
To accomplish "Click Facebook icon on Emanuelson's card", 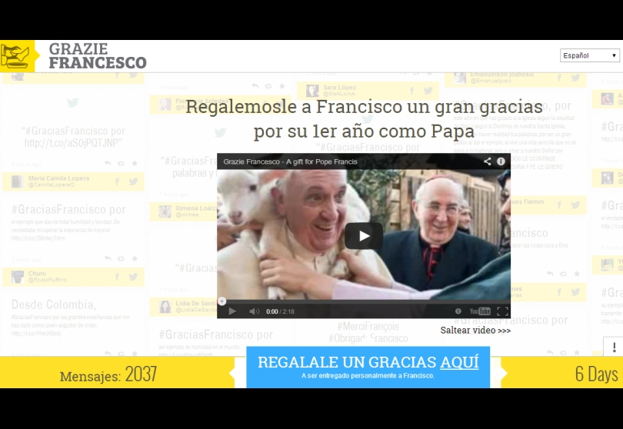I will click(x=559, y=78).
